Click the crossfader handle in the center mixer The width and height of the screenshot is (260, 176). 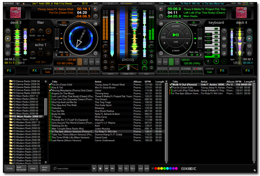pos(128,67)
